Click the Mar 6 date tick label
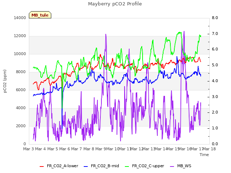This screenshot has height=173, width=231. pyautogui.click(x=64, y=149)
